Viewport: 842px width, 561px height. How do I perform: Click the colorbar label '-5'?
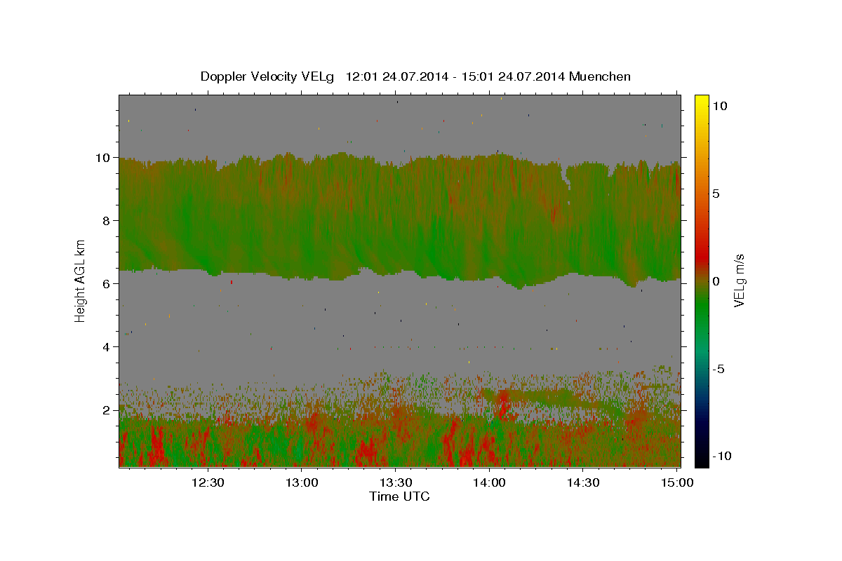(719, 369)
